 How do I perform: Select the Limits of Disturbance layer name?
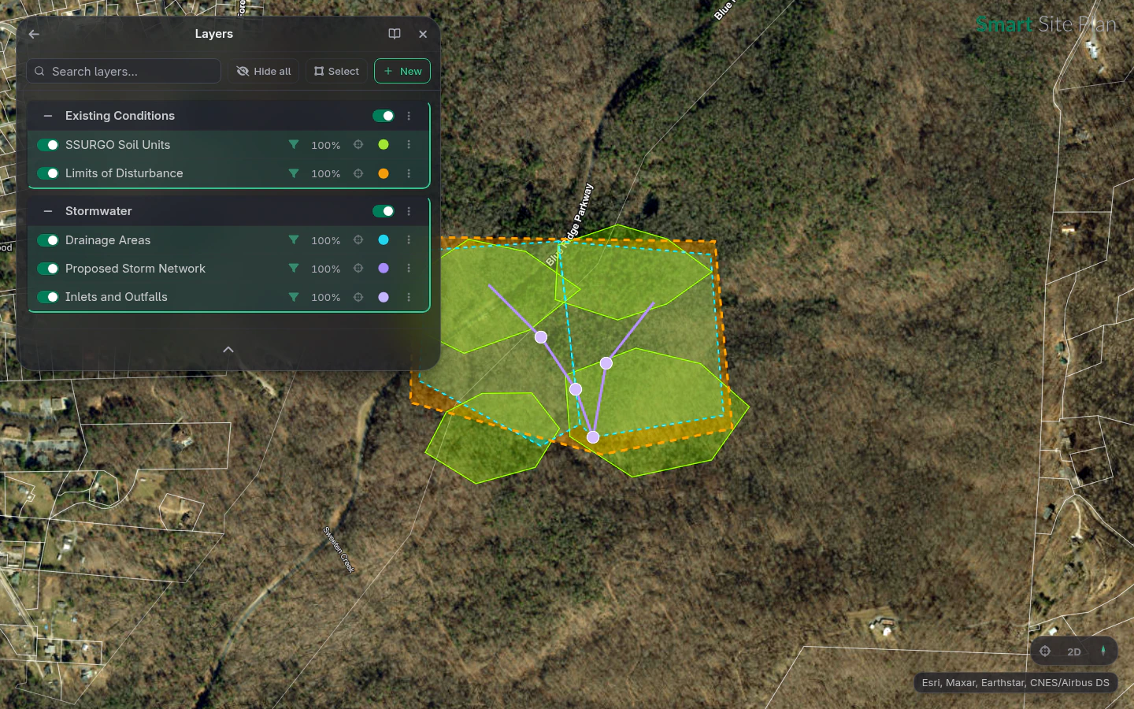(124, 173)
